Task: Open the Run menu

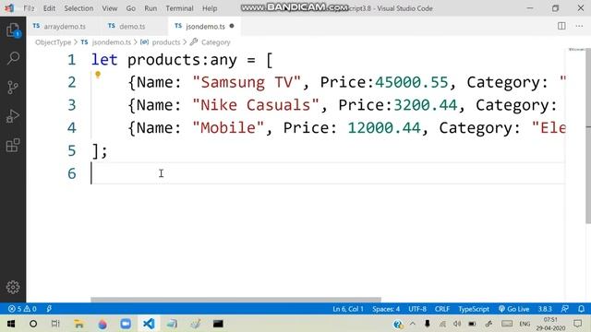Action: 151,8
